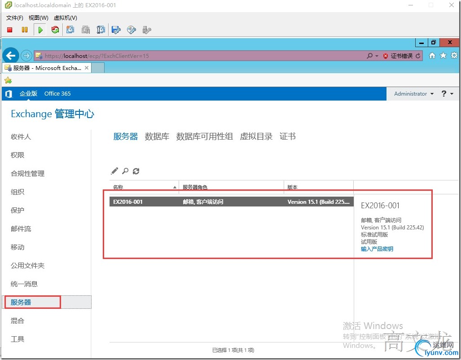Click the floppy drive connect icon
461x360 pixels.
116,30
